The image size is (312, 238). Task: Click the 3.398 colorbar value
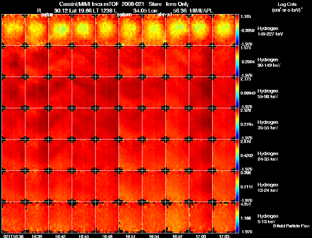point(246,173)
